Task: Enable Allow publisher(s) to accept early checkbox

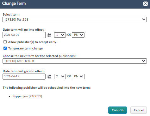Action: pyautogui.click(x=5, y=42)
